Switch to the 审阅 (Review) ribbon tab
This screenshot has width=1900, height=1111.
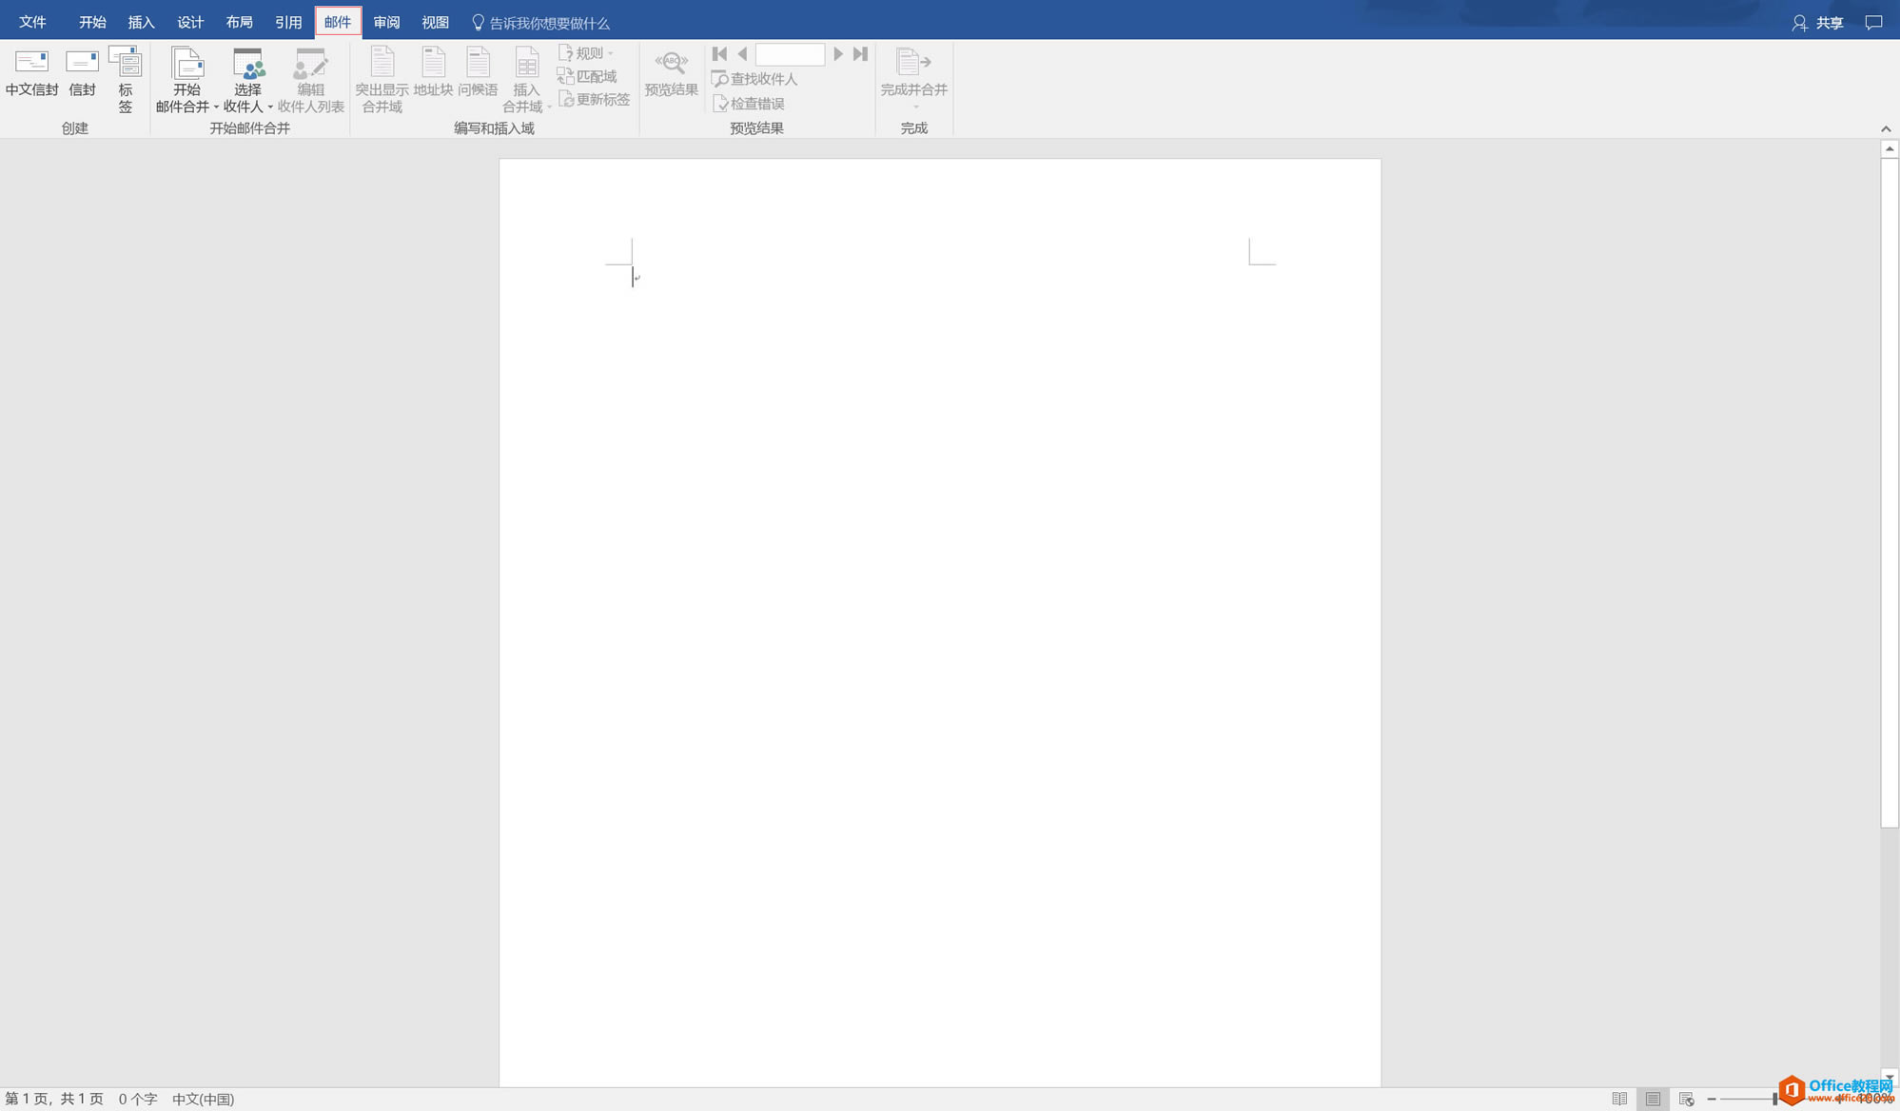click(x=386, y=21)
